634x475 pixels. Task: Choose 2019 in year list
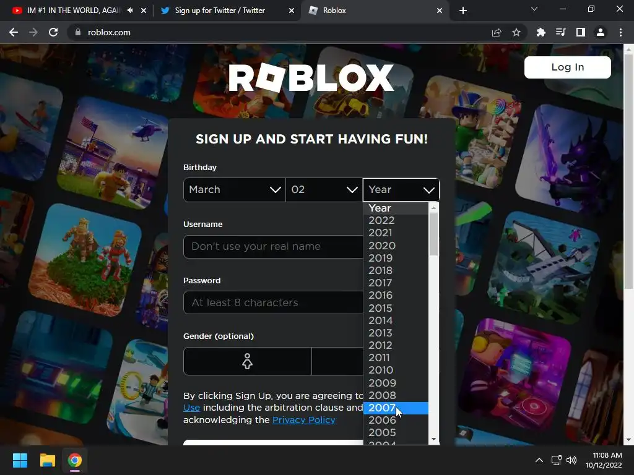(x=396, y=258)
